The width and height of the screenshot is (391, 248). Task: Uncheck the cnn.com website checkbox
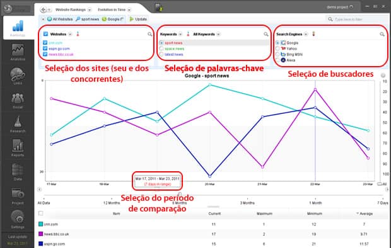[x=45, y=43]
